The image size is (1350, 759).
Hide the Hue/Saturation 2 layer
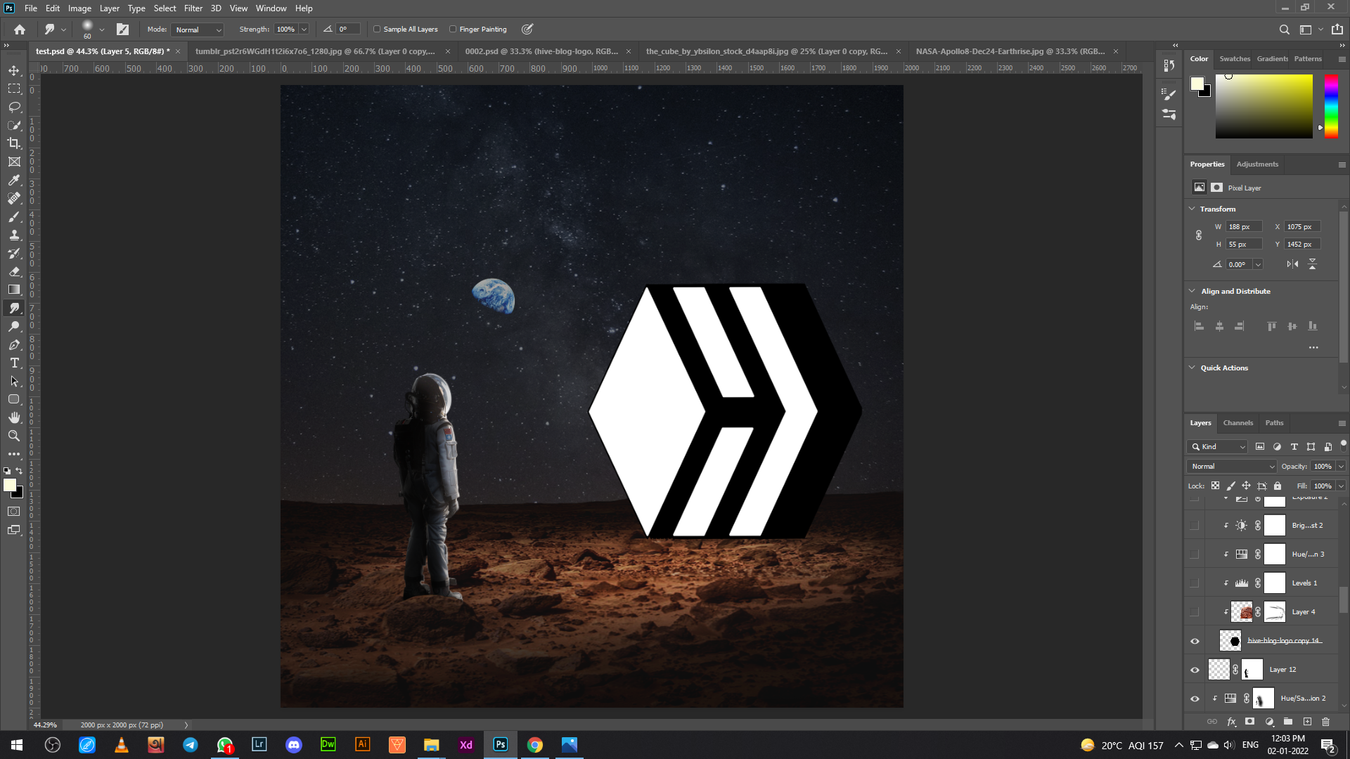[x=1195, y=699]
